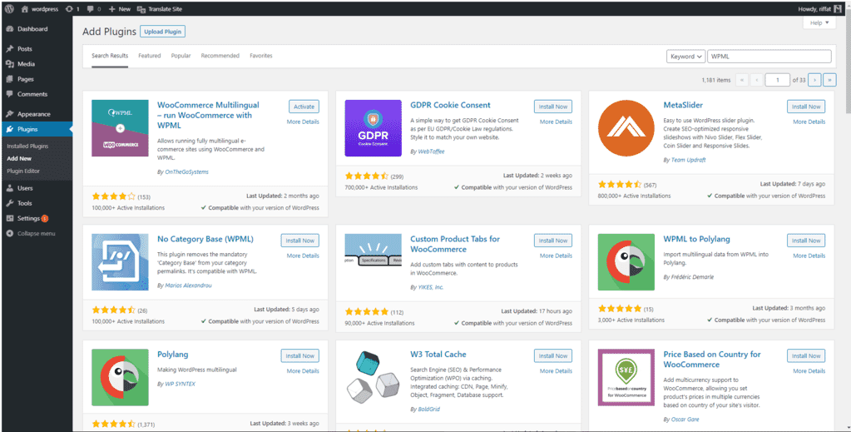Open the OnTheGoSystems author link
851x432 pixels.
point(186,171)
